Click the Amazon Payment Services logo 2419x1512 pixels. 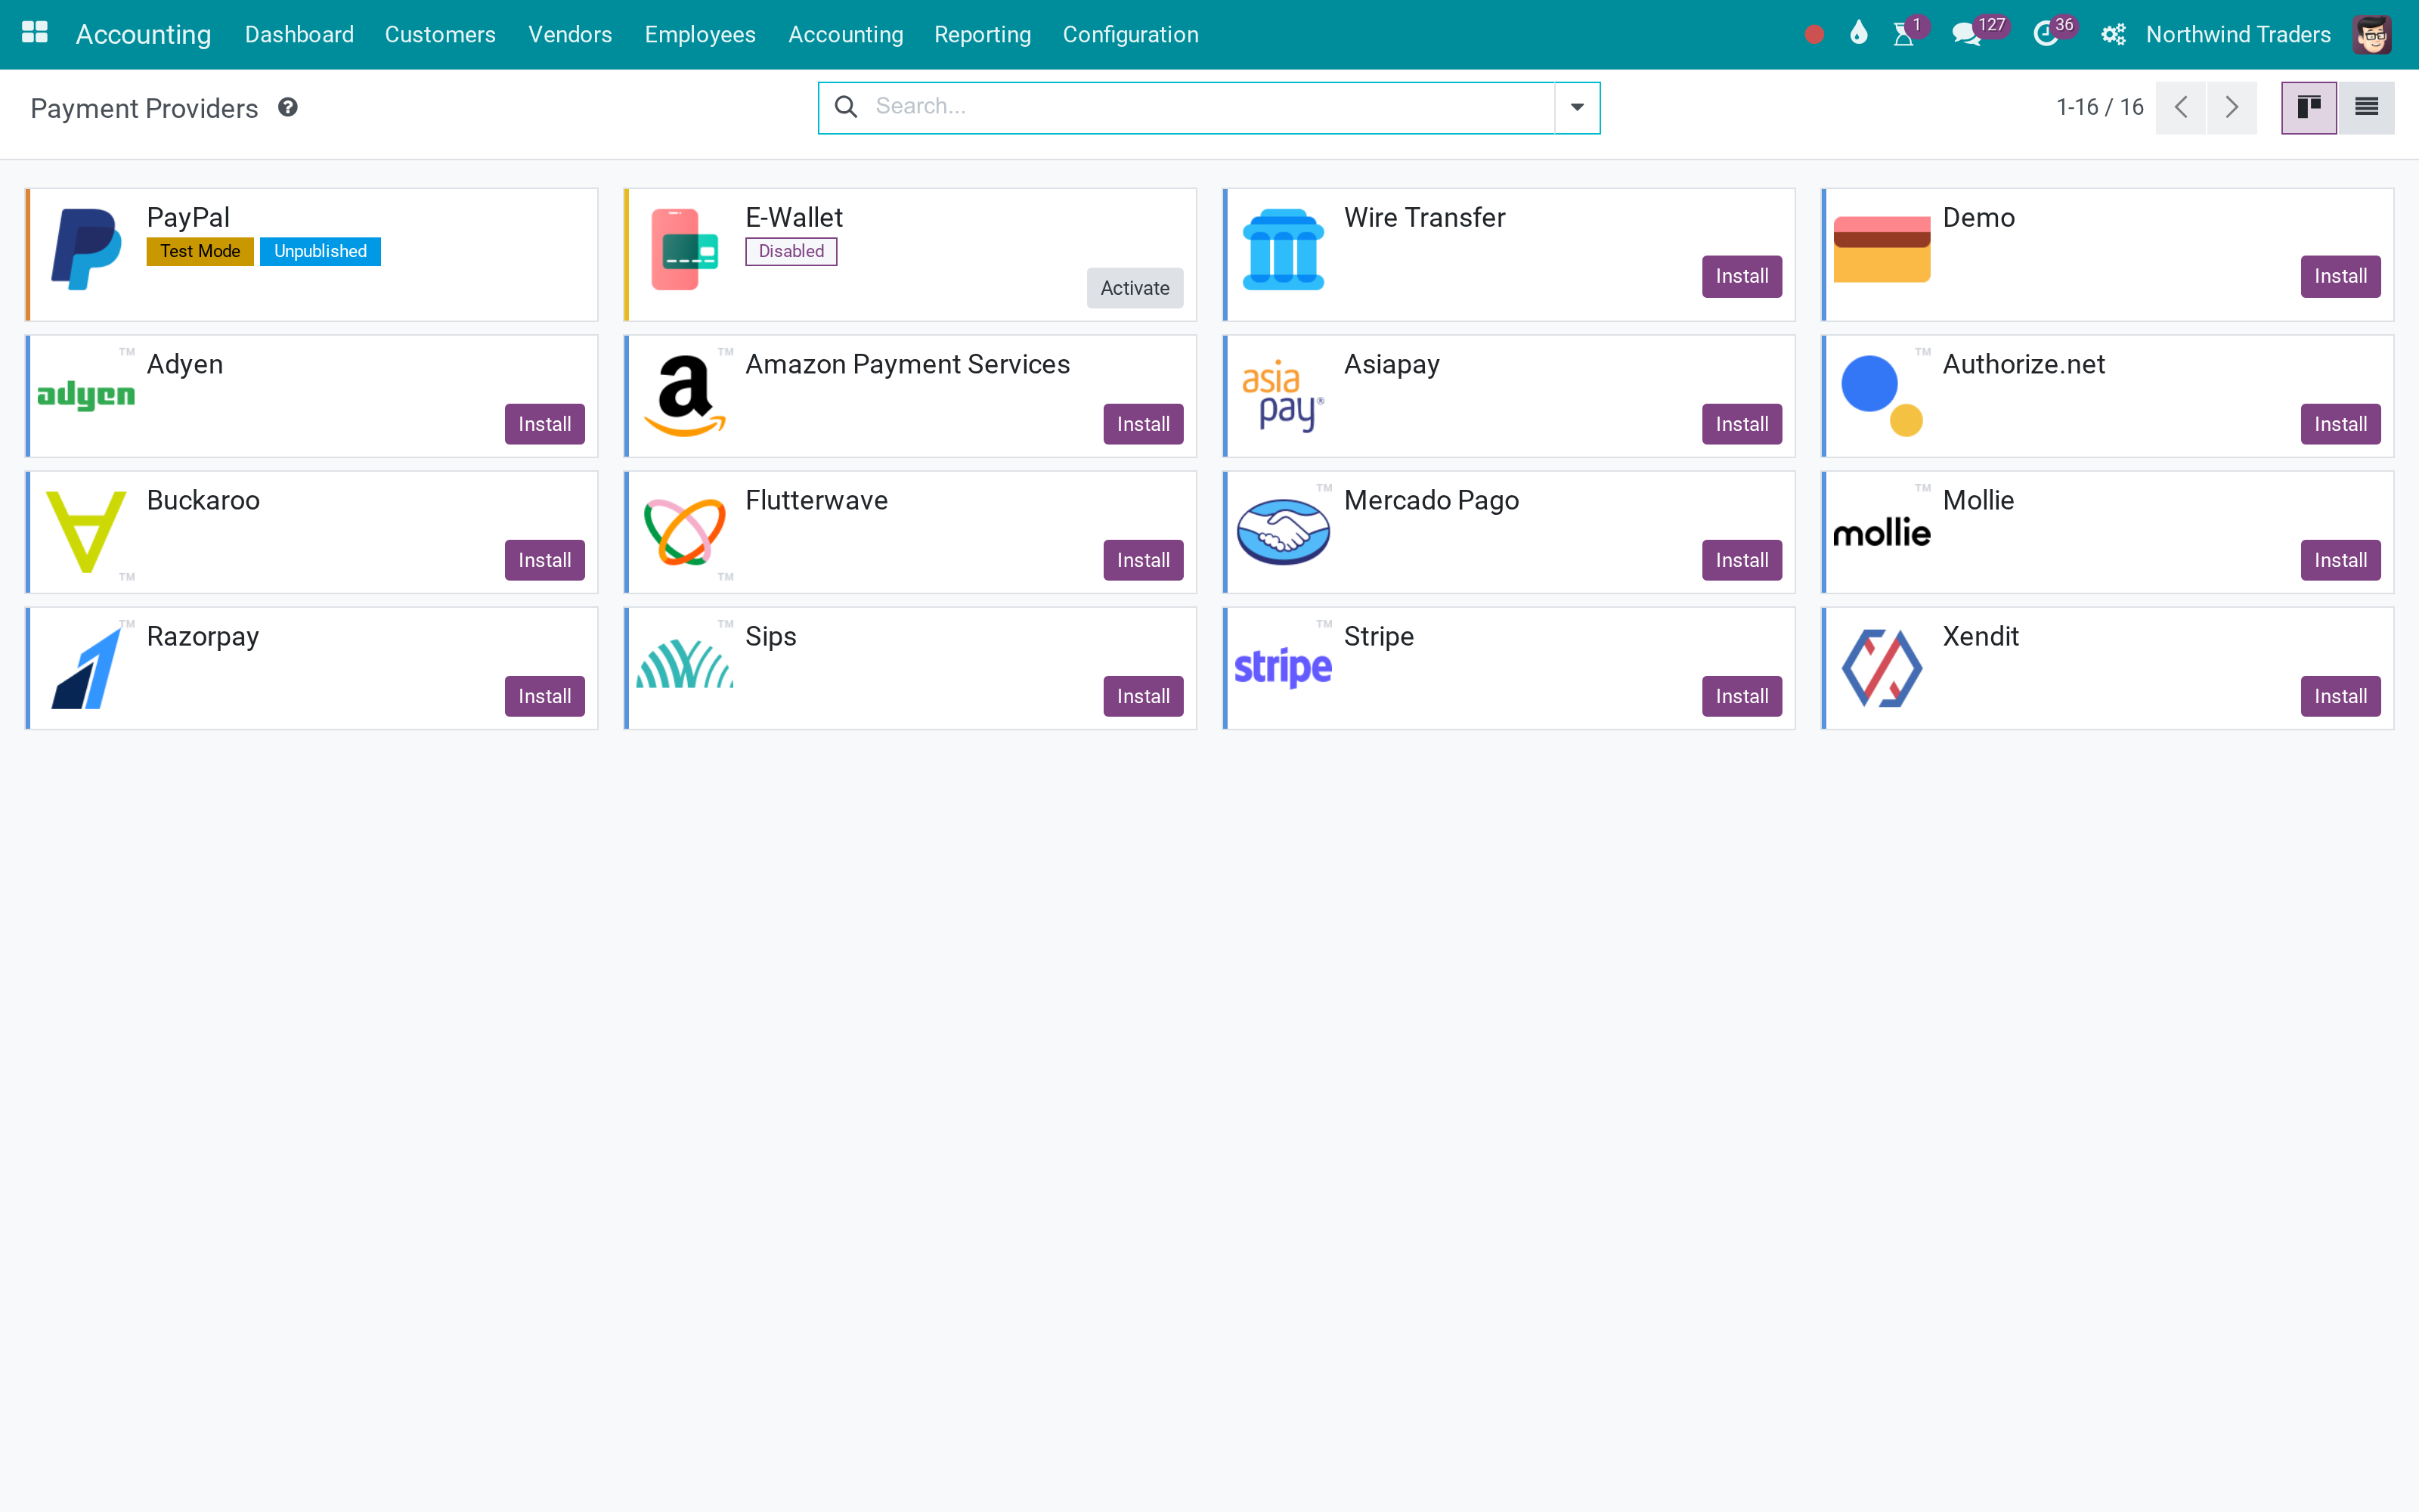pos(685,395)
